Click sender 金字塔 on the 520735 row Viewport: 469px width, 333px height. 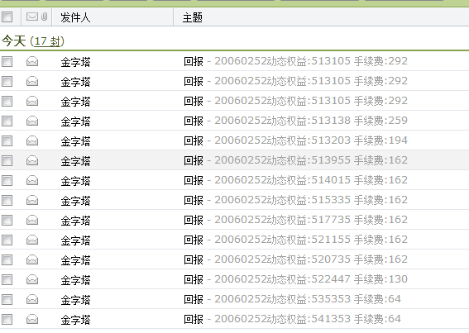click(x=75, y=260)
